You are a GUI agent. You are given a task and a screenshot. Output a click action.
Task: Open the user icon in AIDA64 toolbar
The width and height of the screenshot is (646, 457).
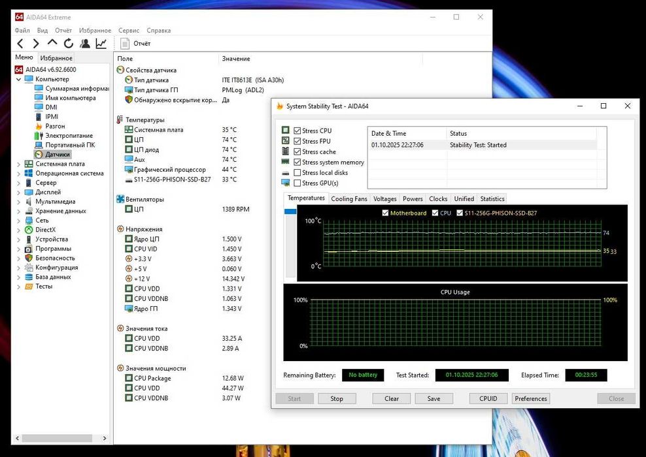tap(85, 43)
